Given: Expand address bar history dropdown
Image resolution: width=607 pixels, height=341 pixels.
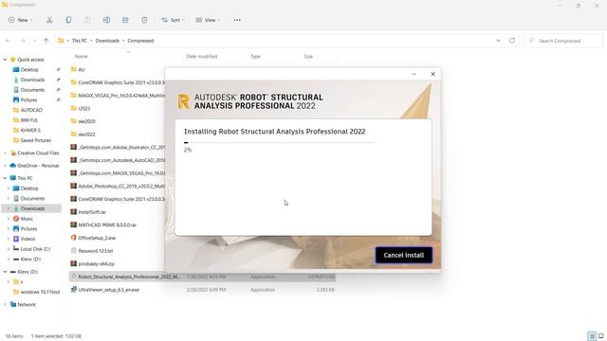Looking at the screenshot, I should 498,41.
